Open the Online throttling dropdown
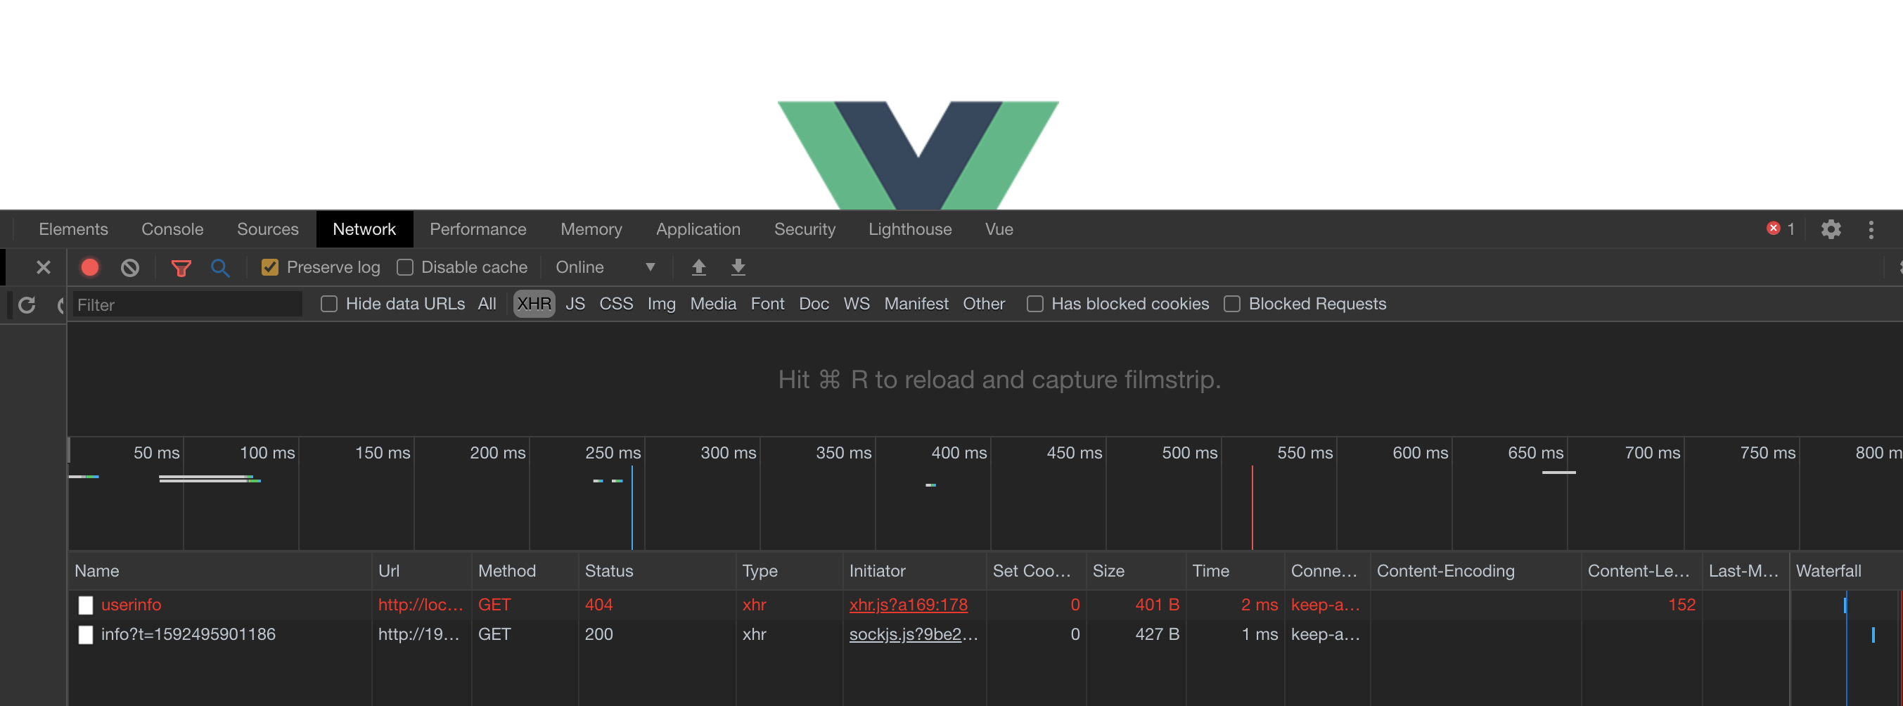Screen dimensions: 1903x706 (605, 267)
